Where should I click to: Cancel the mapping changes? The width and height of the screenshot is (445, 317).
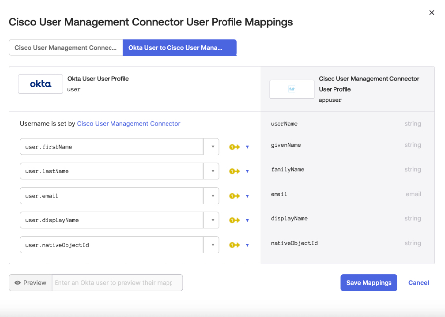pyautogui.click(x=419, y=283)
